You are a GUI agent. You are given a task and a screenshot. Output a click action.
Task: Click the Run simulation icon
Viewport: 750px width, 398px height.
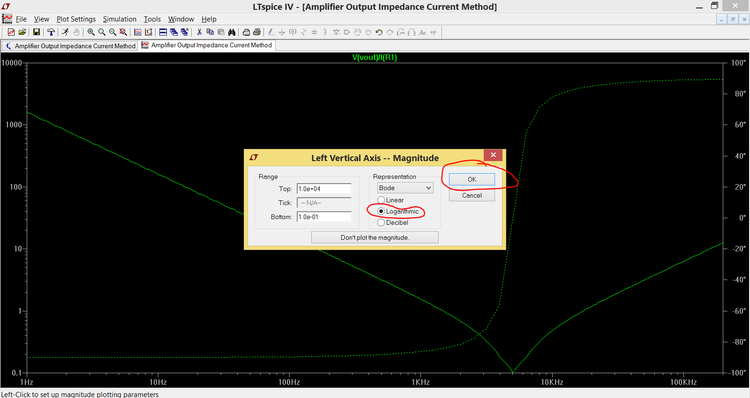point(65,32)
